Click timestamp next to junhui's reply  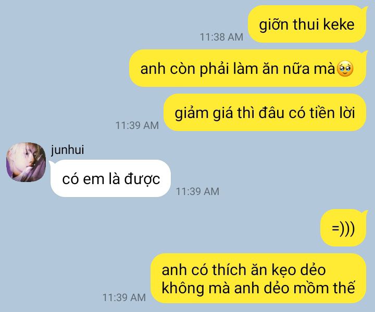click(197, 191)
